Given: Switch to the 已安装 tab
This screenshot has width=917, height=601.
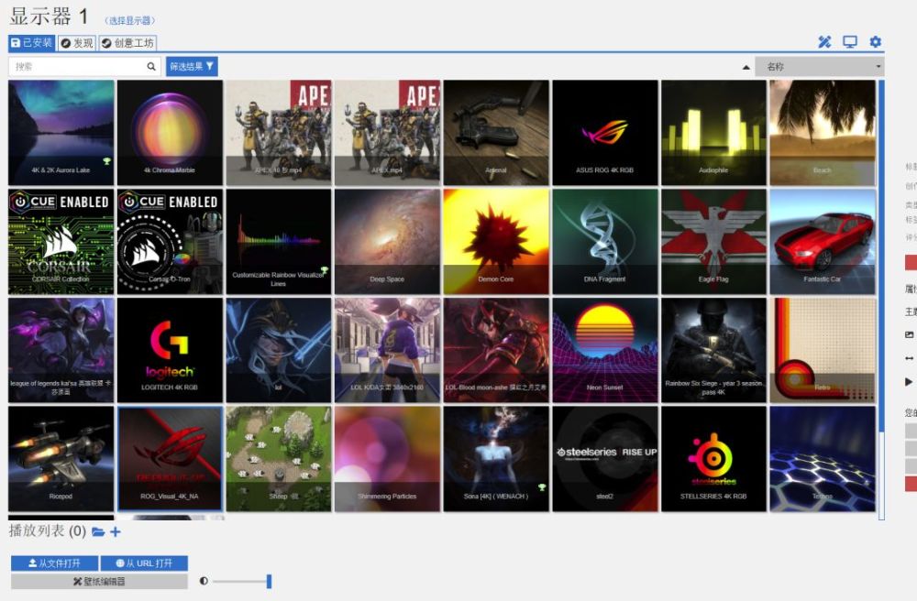Looking at the screenshot, I should click(x=32, y=43).
